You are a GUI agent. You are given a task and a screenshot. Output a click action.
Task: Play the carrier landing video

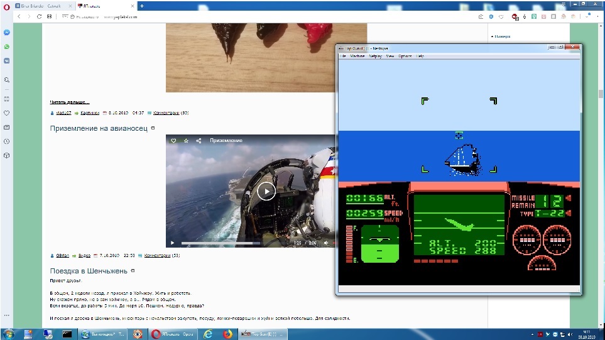(266, 191)
